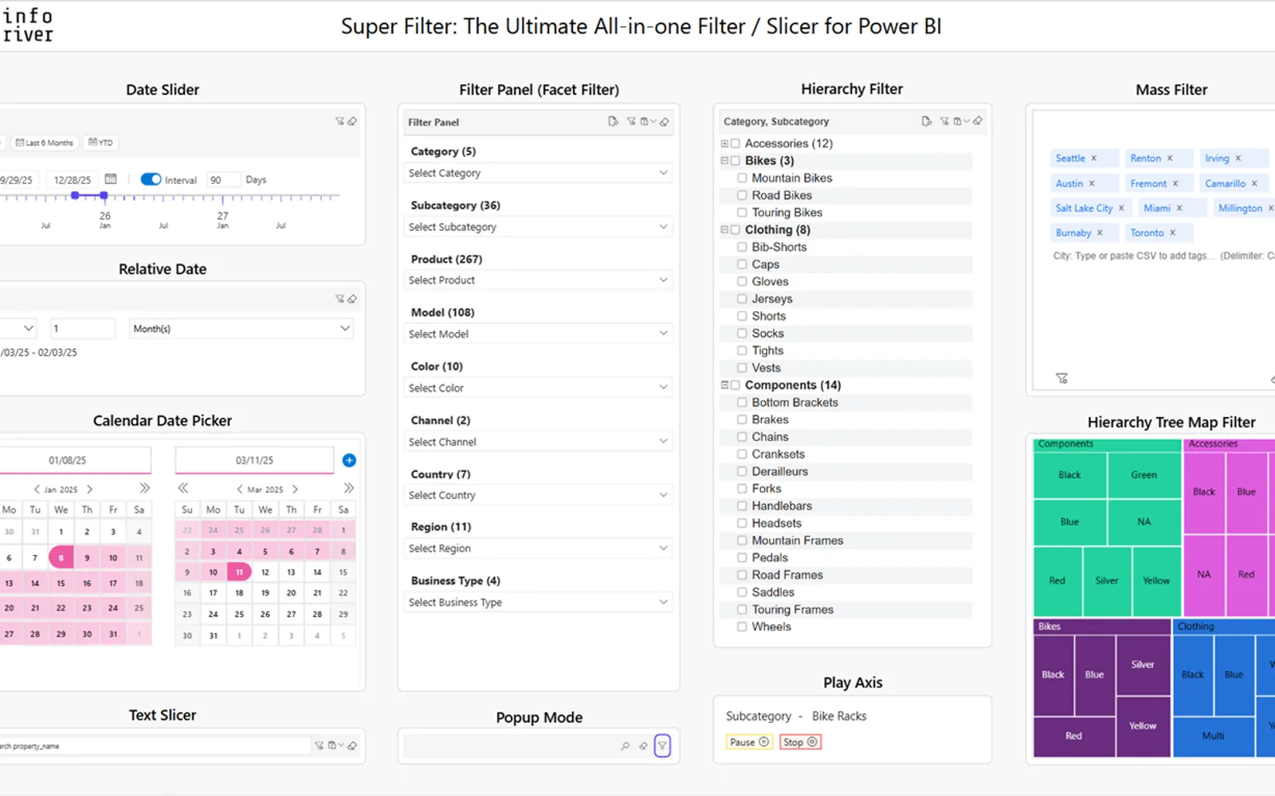Remove the Seattle tag in Mass Filter
The height and width of the screenshot is (796, 1275).
tap(1094, 158)
